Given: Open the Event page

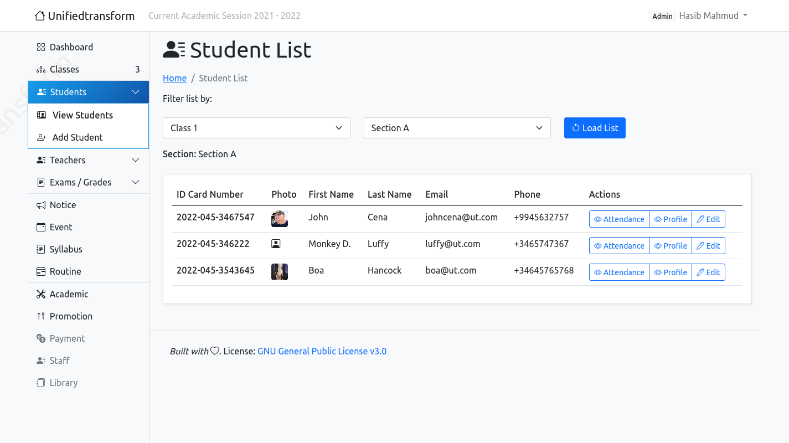Looking at the screenshot, I should tap(89, 227).
